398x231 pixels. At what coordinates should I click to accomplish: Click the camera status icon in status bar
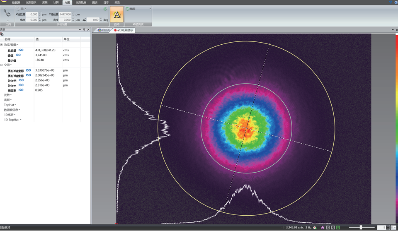[315, 227]
